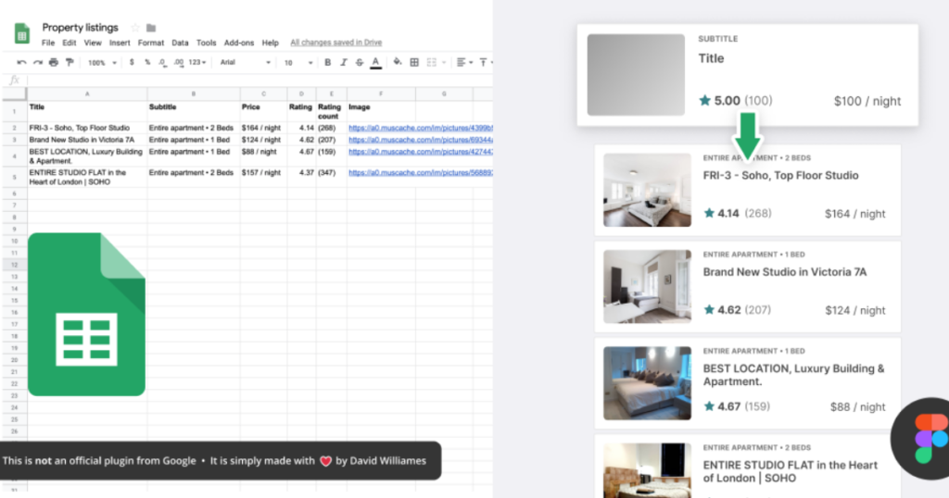Click the Google Sheets home icon
The height and width of the screenshot is (498, 949).
click(22, 33)
